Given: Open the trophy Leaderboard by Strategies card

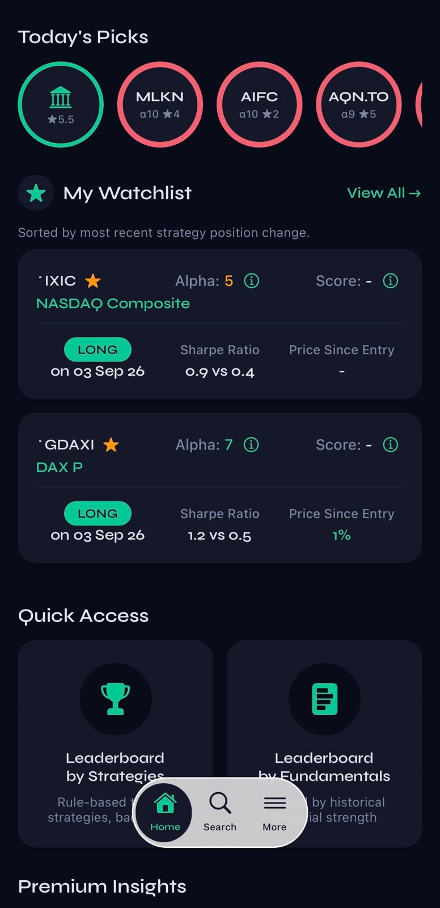Looking at the screenshot, I should (x=116, y=743).
